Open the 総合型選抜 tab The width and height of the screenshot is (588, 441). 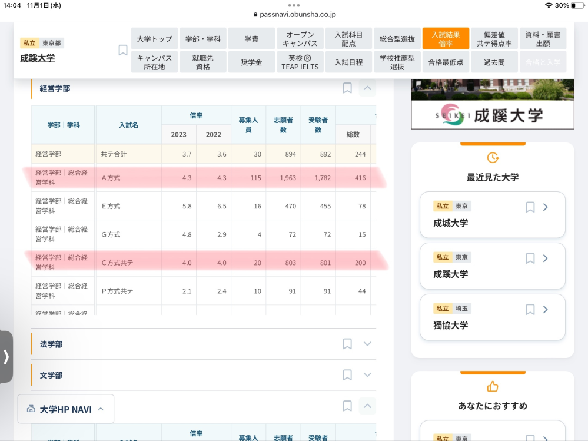397,39
